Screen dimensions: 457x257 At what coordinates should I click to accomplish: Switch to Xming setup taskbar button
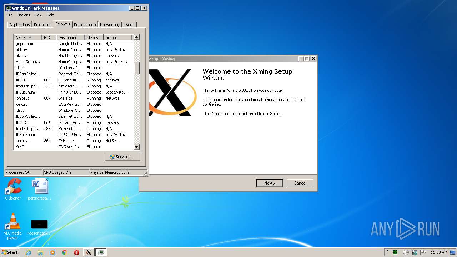click(89, 252)
